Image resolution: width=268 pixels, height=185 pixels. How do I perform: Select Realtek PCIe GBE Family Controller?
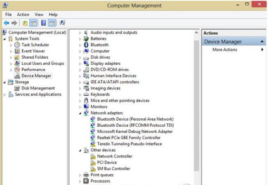pyautogui.click(x=129, y=137)
